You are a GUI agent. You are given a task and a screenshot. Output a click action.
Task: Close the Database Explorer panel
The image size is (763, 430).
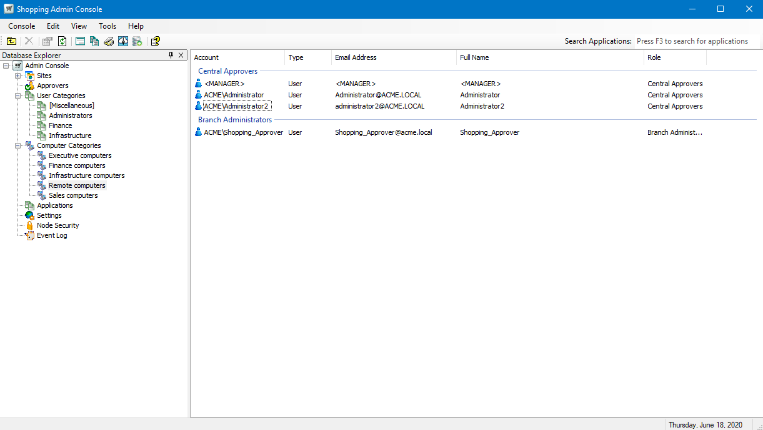tap(181, 56)
